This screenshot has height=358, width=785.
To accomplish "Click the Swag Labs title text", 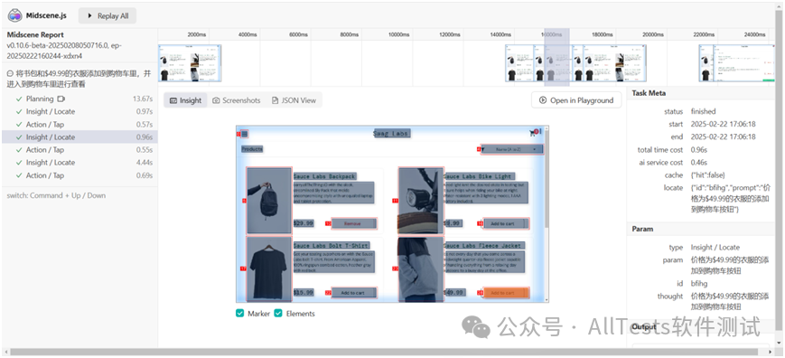I will 392,133.
